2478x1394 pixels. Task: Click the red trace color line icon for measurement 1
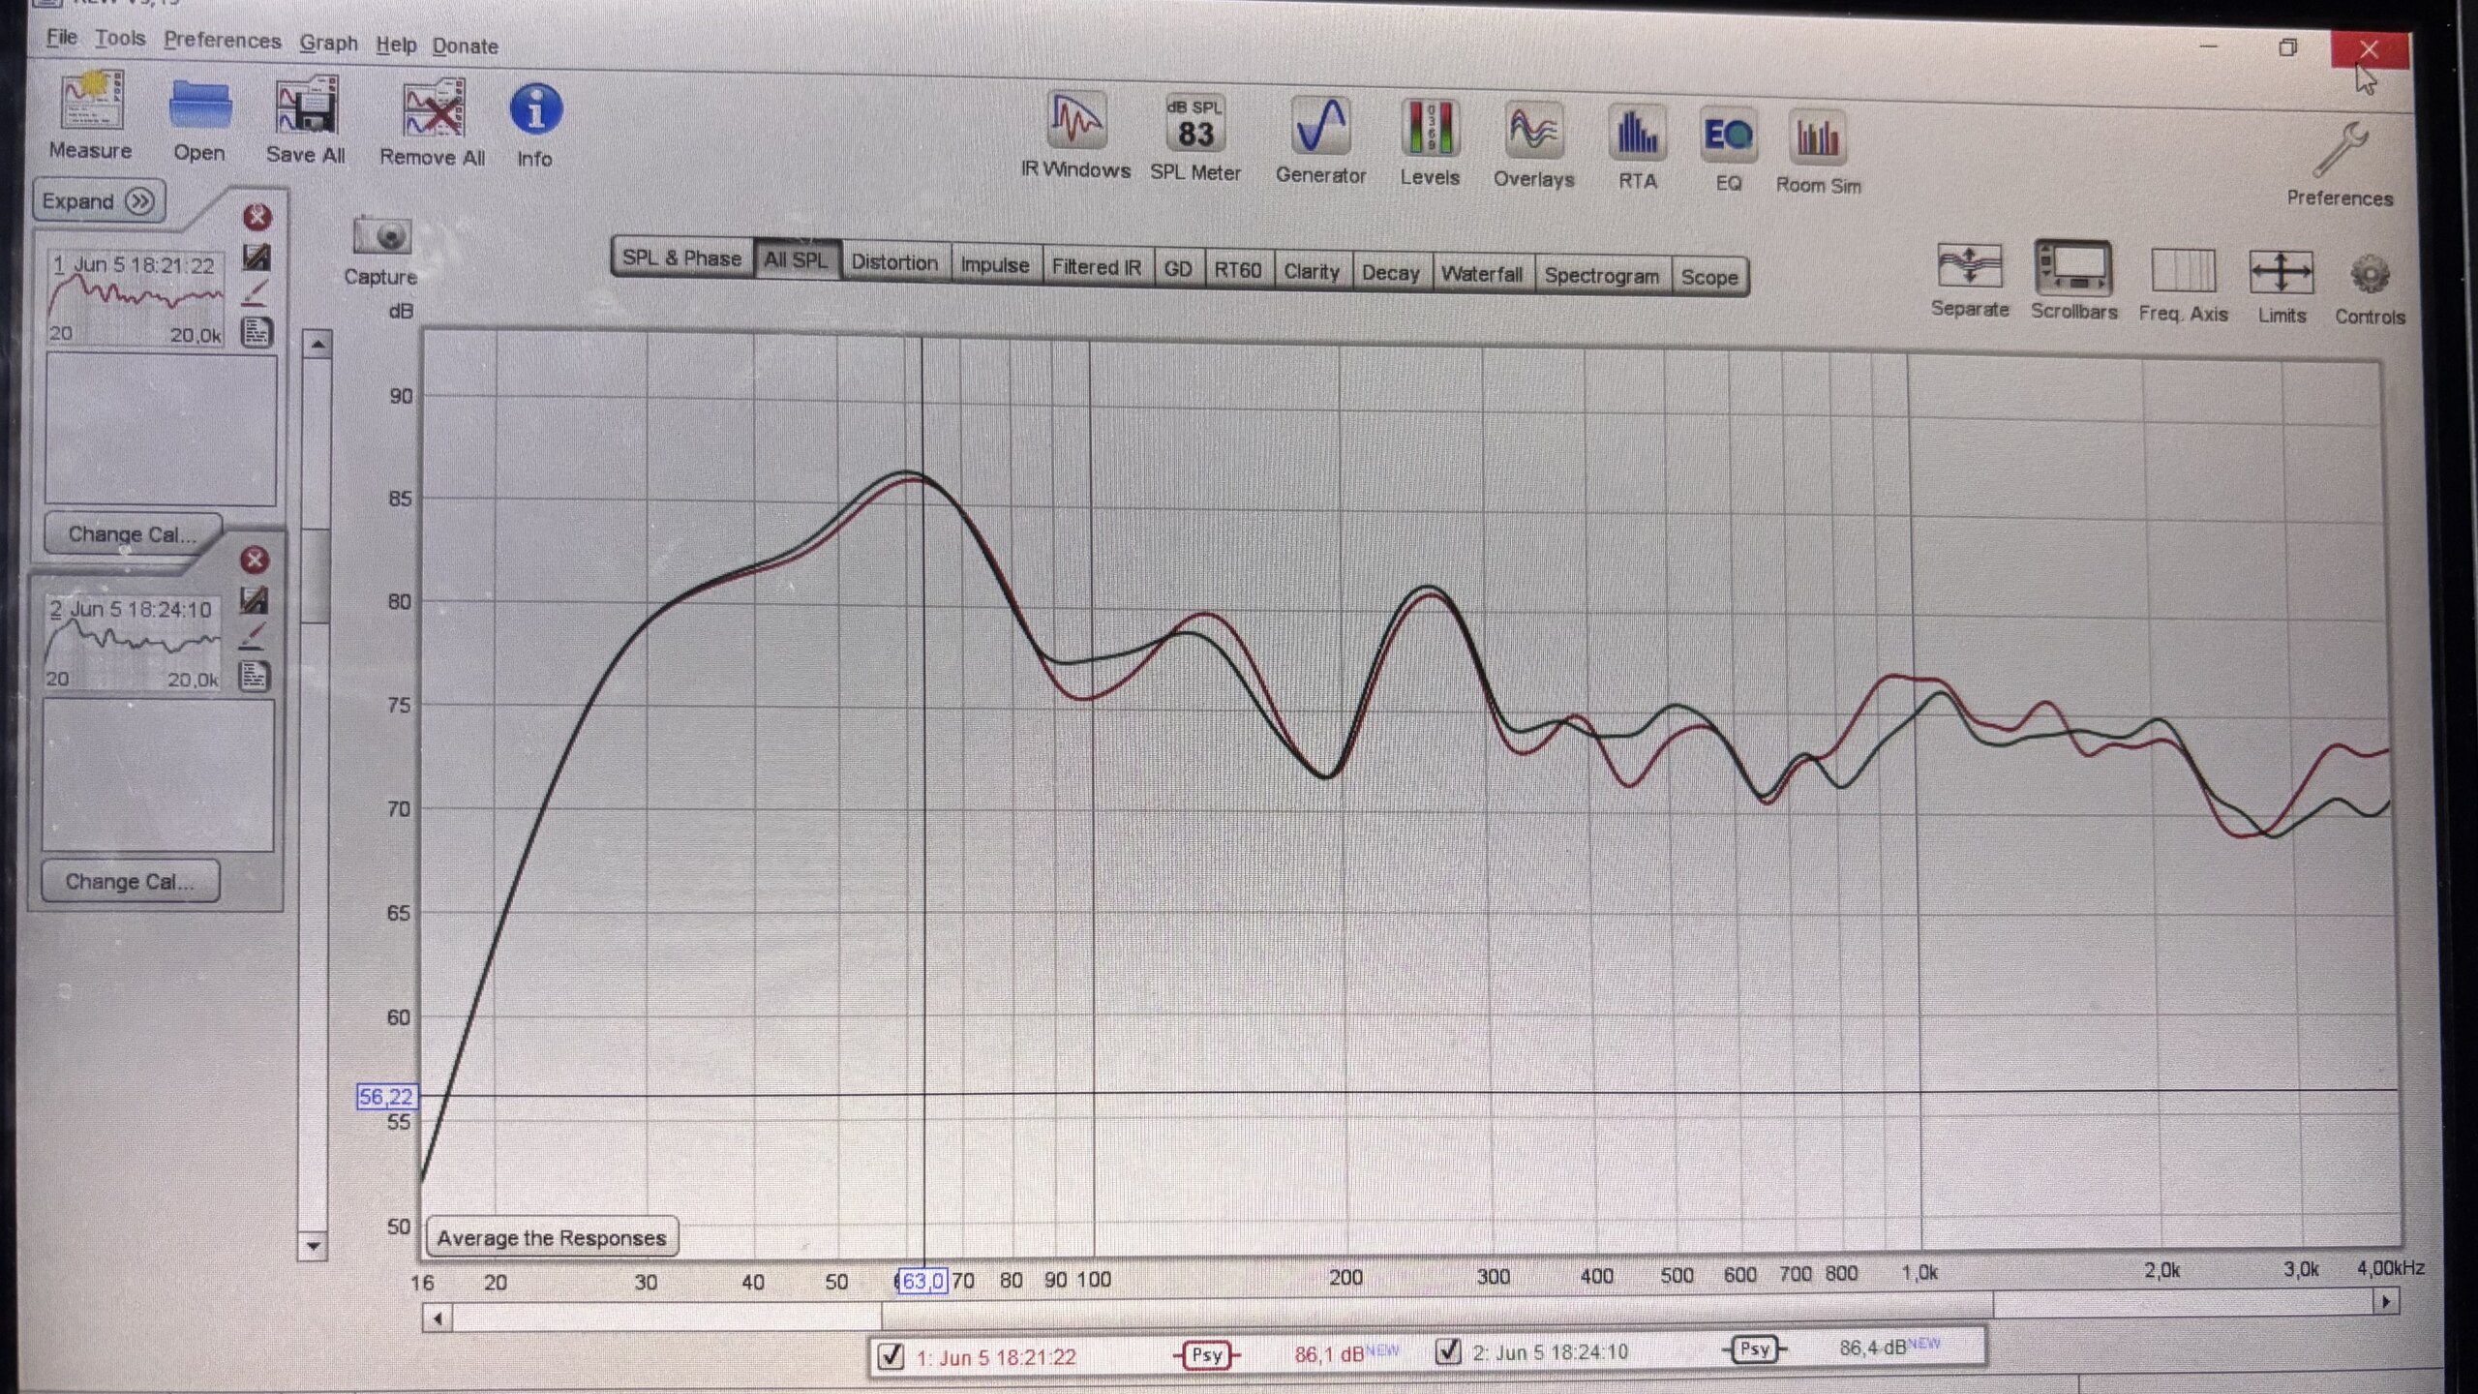pos(256,291)
